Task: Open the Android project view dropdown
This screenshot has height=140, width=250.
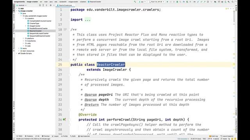Action: coord(21,5)
